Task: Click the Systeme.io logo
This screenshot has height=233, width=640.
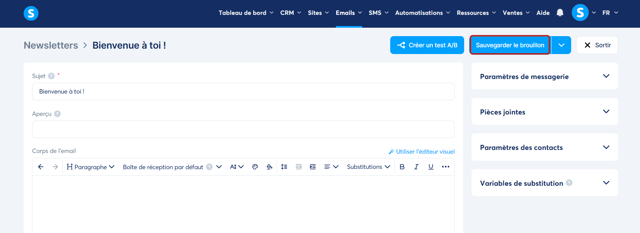Action: point(31,13)
